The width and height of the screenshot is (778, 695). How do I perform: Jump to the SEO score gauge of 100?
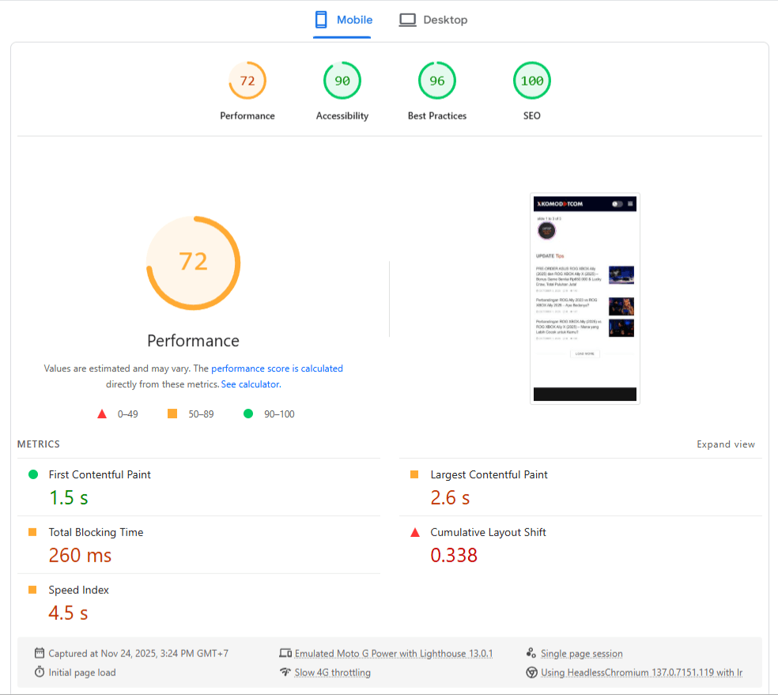click(x=532, y=81)
